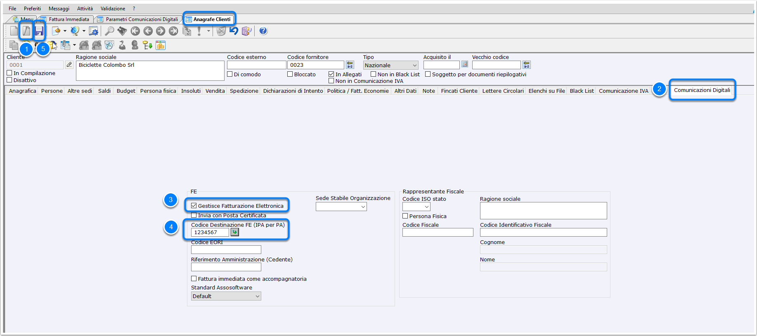
Task: Go to the previous record arrow icon
Action: pyautogui.click(x=148, y=31)
